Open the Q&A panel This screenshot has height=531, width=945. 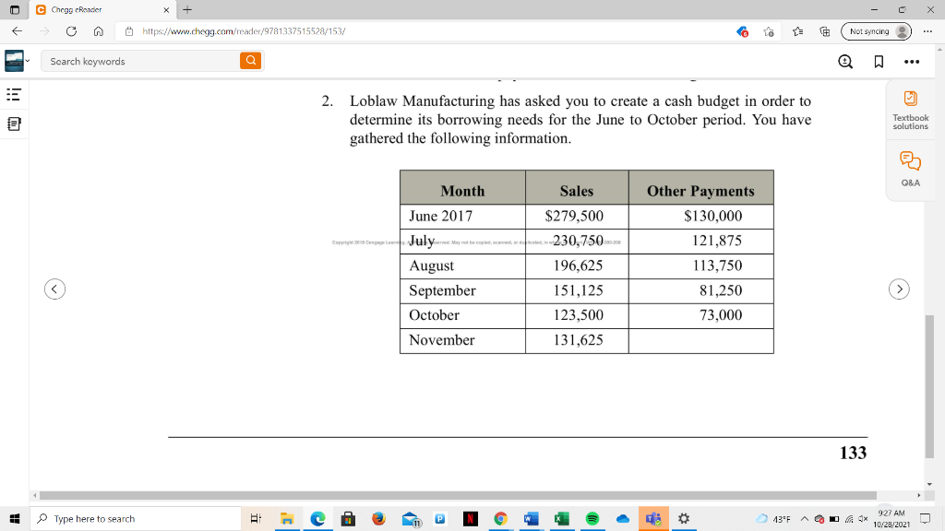point(910,170)
